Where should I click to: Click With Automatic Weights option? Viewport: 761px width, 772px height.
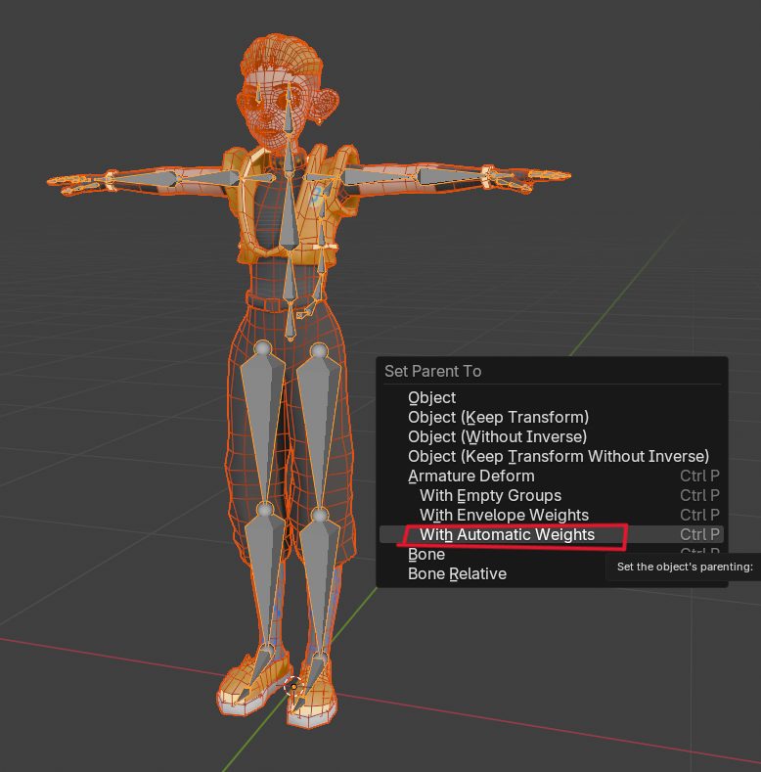click(507, 534)
